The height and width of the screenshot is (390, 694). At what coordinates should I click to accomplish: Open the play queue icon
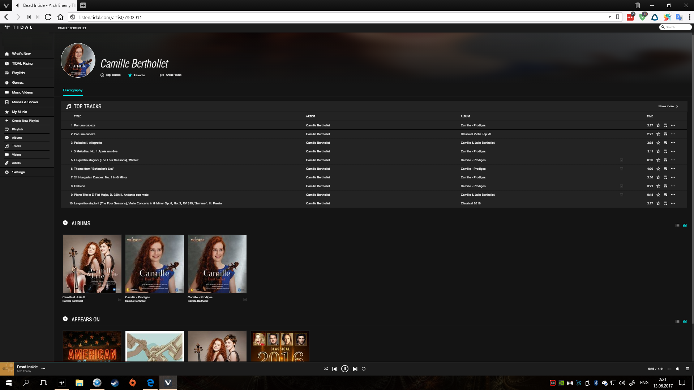(x=687, y=369)
